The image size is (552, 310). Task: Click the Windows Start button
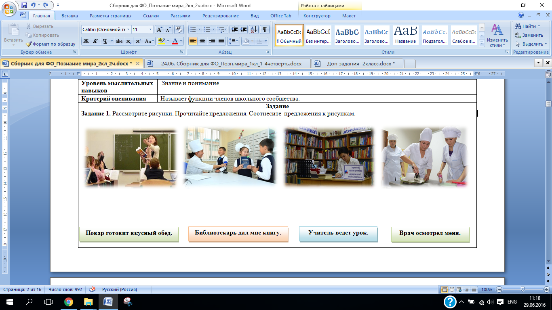(9, 302)
